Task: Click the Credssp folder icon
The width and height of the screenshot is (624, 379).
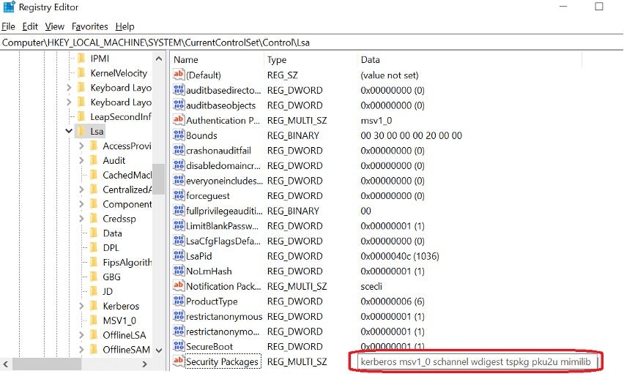Action: tap(94, 219)
